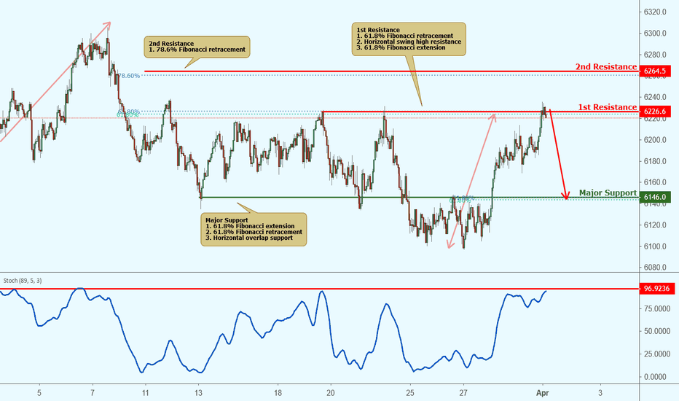
Task: Click date label 7 on time axis
Action: tap(93, 393)
